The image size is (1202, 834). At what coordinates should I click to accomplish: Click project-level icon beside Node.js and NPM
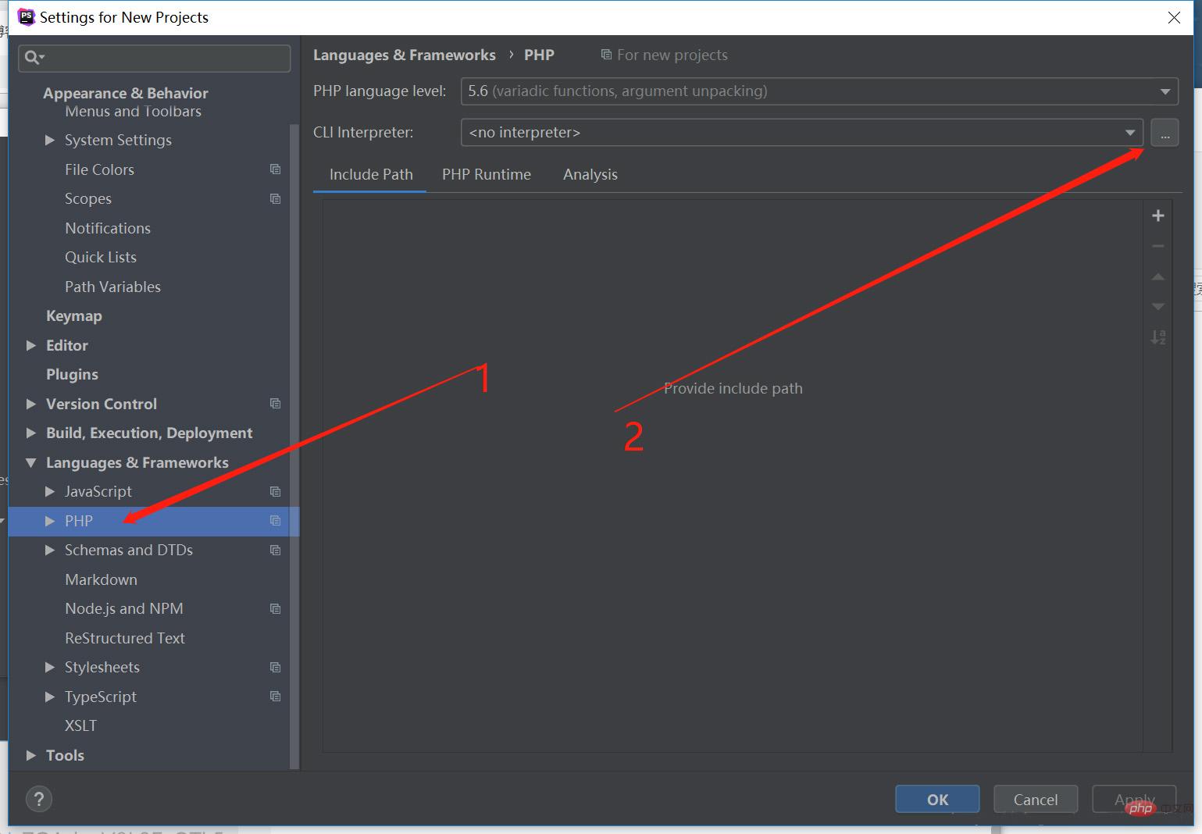(x=275, y=609)
